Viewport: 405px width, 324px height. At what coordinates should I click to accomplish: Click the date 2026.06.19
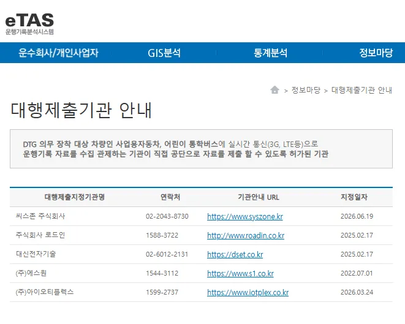357,216
